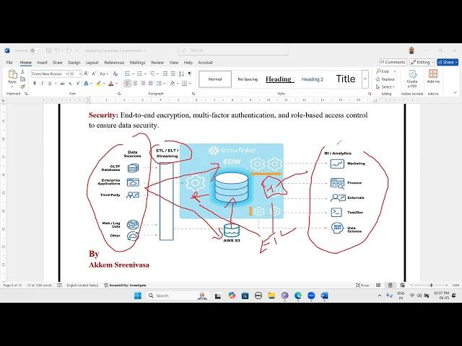Screen dimensions: 462x346
Task: Toggle Underline formatting
Action: click(50, 84)
